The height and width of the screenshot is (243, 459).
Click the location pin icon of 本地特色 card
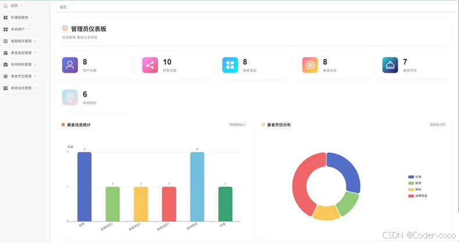click(70, 97)
